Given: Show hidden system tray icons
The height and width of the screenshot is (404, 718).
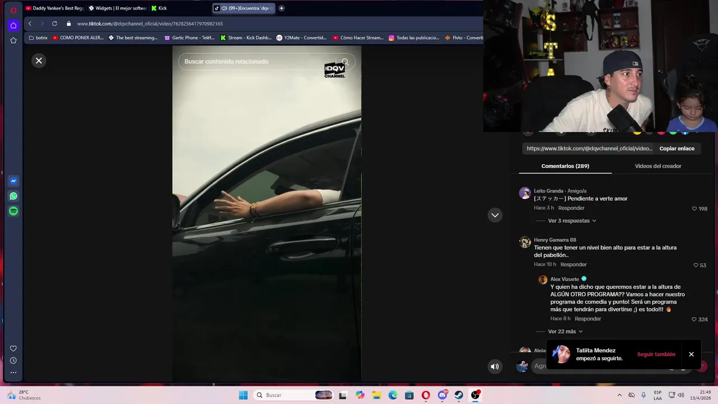Looking at the screenshot, I should pyautogui.click(x=619, y=395).
